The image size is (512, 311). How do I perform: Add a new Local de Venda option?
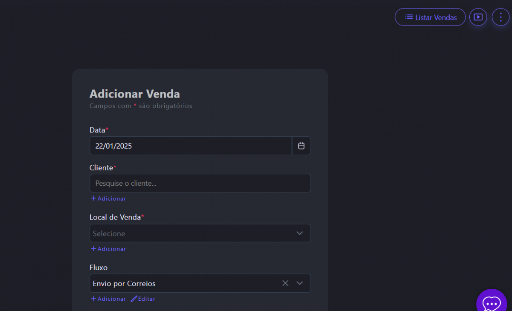coord(108,249)
